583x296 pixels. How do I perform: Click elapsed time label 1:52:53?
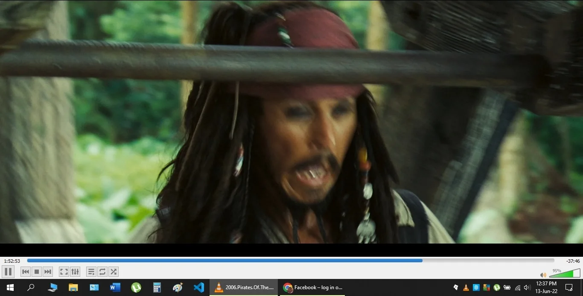[12, 261]
